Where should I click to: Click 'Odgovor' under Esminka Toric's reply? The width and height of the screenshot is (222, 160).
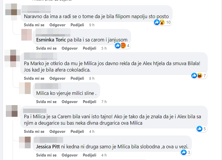70,48
